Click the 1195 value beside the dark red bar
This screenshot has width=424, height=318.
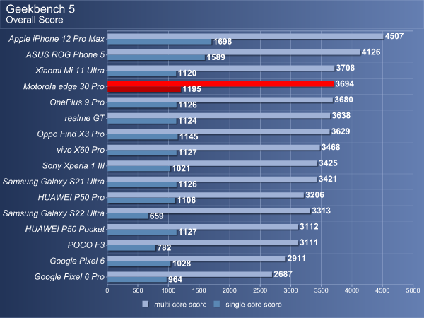coord(192,89)
